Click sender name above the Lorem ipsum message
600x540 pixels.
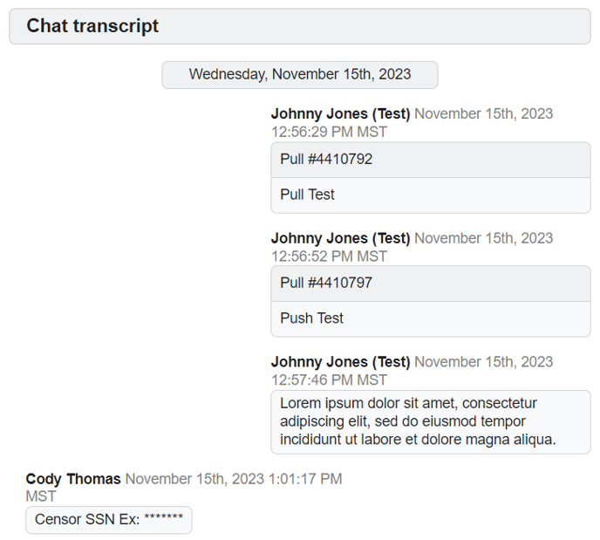pyautogui.click(x=340, y=362)
